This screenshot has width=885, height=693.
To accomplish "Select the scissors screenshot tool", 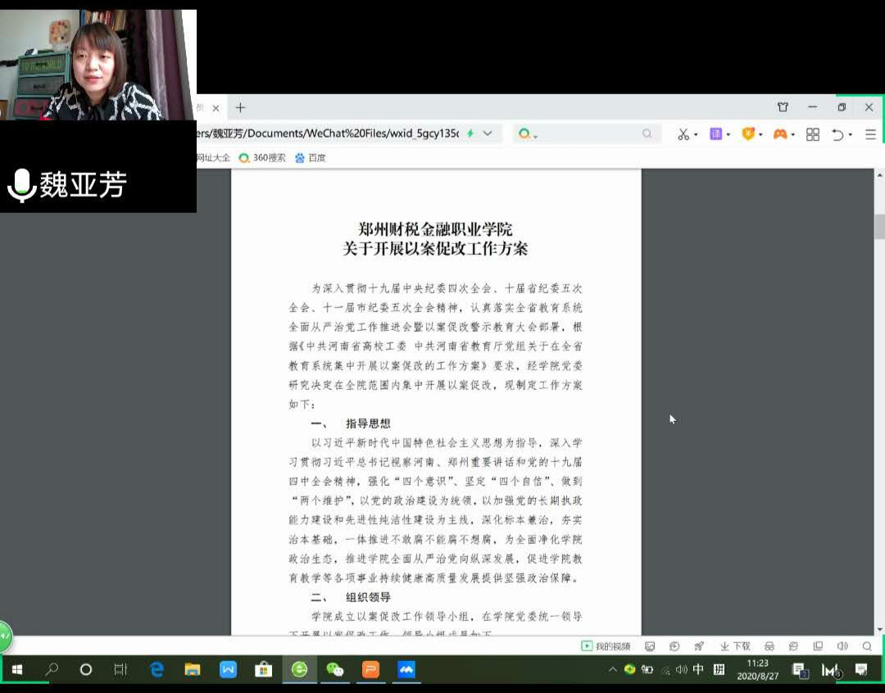I will tap(683, 134).
